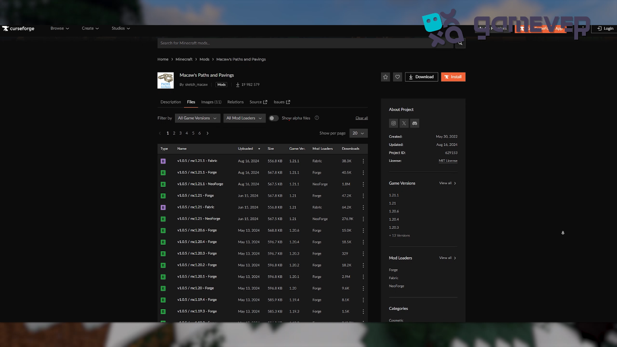Open the project's Instagram page

coord(393,123)
